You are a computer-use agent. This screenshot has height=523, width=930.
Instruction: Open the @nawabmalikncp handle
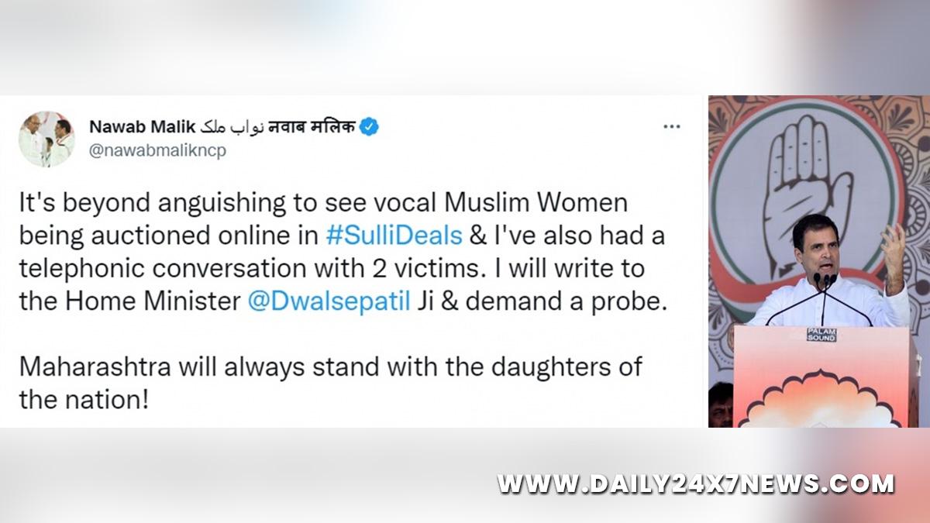pos(157,151)
